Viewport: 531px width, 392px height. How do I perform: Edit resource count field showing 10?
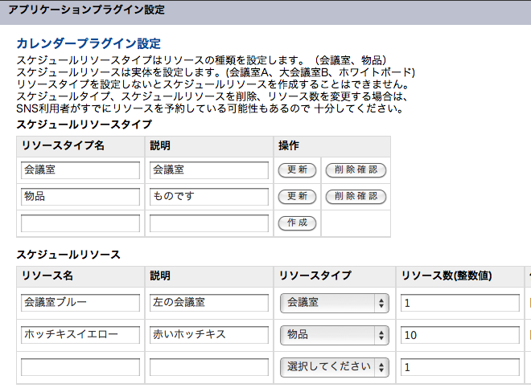coord(460,335)
